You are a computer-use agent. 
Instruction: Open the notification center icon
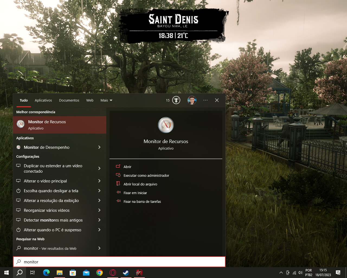coord(338,273)
